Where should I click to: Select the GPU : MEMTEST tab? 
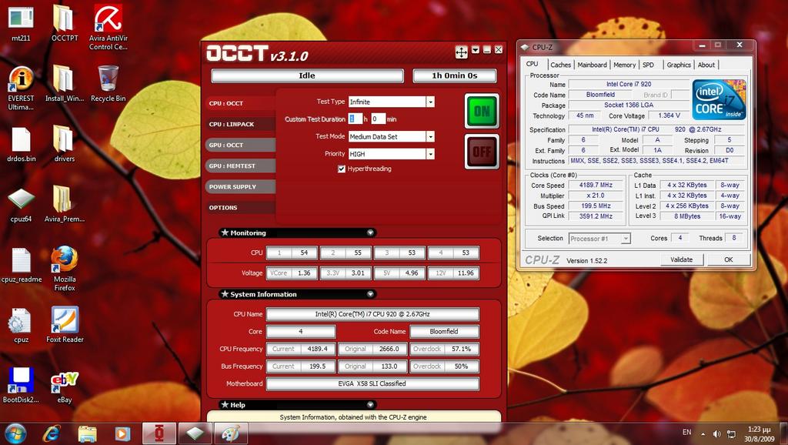point(240,166)
